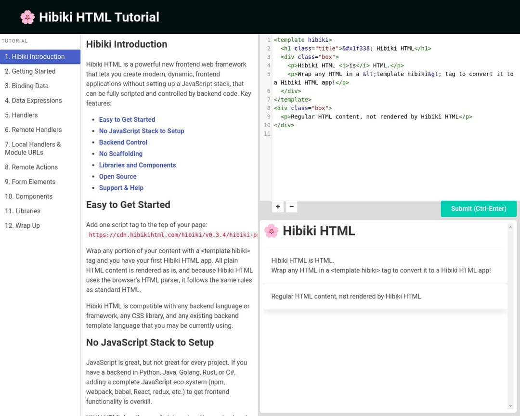Click preview text 'Hibiki HTML is HTML.'
520x416 pixels.
pos(302,261)
